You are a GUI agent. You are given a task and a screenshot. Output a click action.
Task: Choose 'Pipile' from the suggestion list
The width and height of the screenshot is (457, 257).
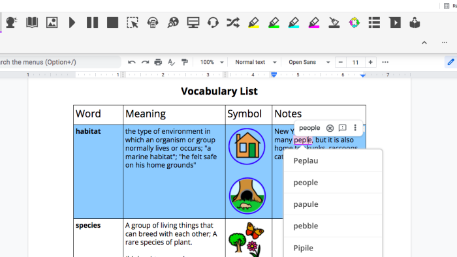point(333,248)
